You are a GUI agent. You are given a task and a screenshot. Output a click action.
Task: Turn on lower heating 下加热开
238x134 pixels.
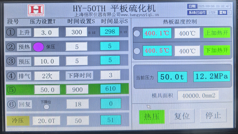point(217,50)
